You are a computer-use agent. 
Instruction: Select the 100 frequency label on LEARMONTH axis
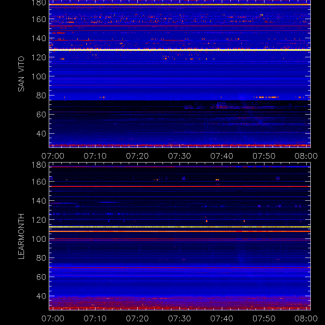click(x=39, y=239)
